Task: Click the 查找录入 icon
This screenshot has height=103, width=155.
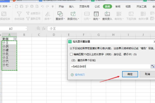Action: coord(107,14)
